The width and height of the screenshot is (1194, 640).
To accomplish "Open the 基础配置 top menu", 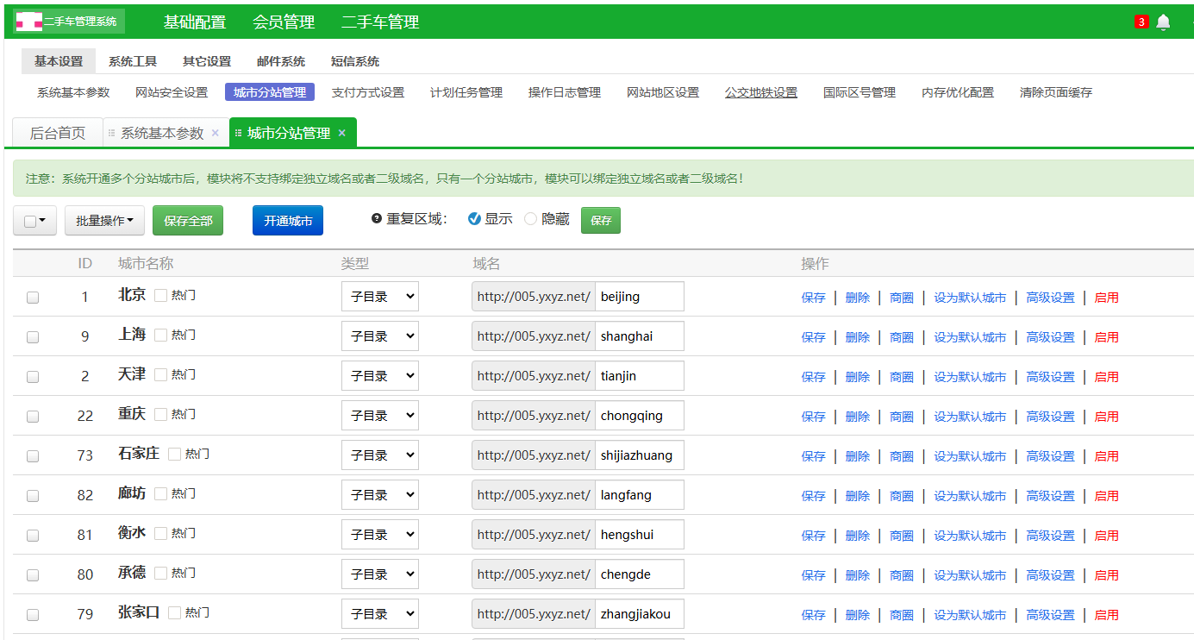I will click(195, 22).
